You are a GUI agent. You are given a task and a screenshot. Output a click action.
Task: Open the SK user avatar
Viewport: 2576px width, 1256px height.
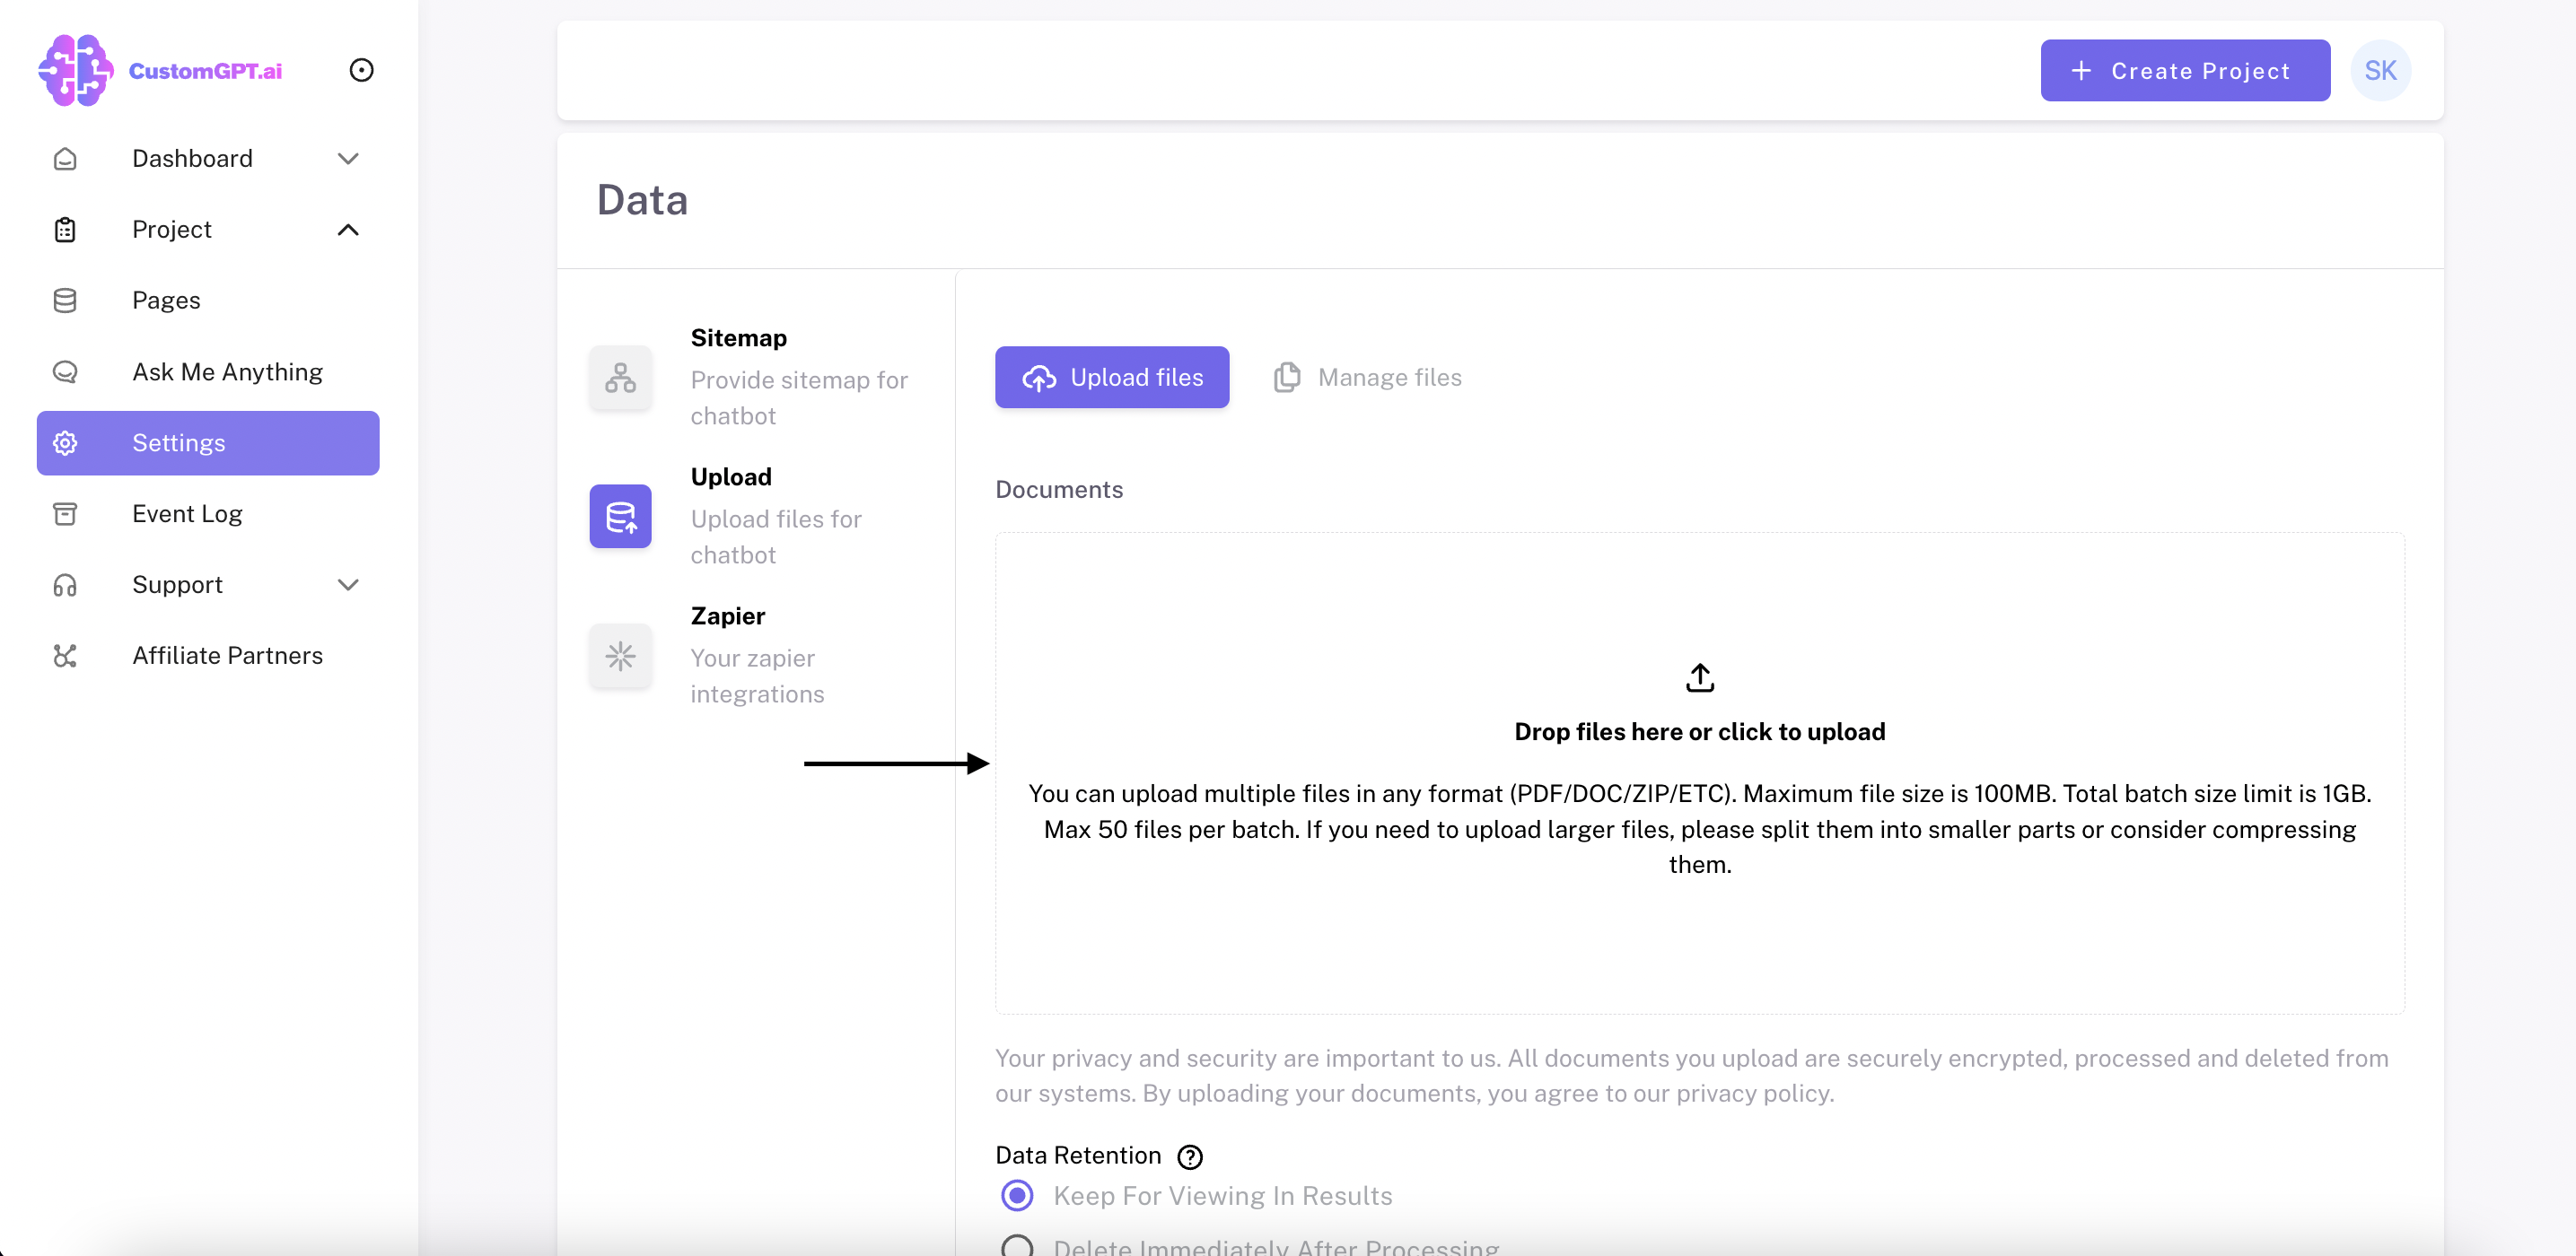coord(2379,70)
